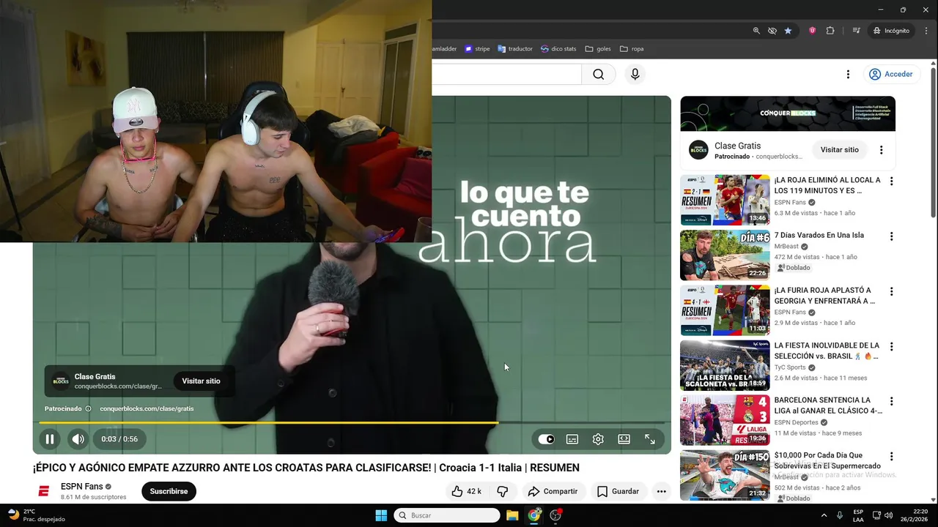Screen dimensions: 938x527
Task: Toggle autoplay switch in player
Action: point(547,439)
